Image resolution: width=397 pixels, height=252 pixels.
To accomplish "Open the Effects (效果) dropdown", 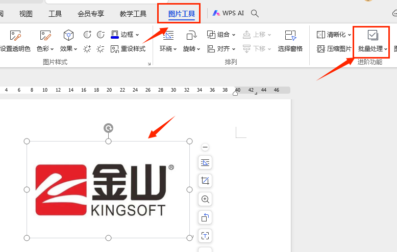I will pos(68,41).
